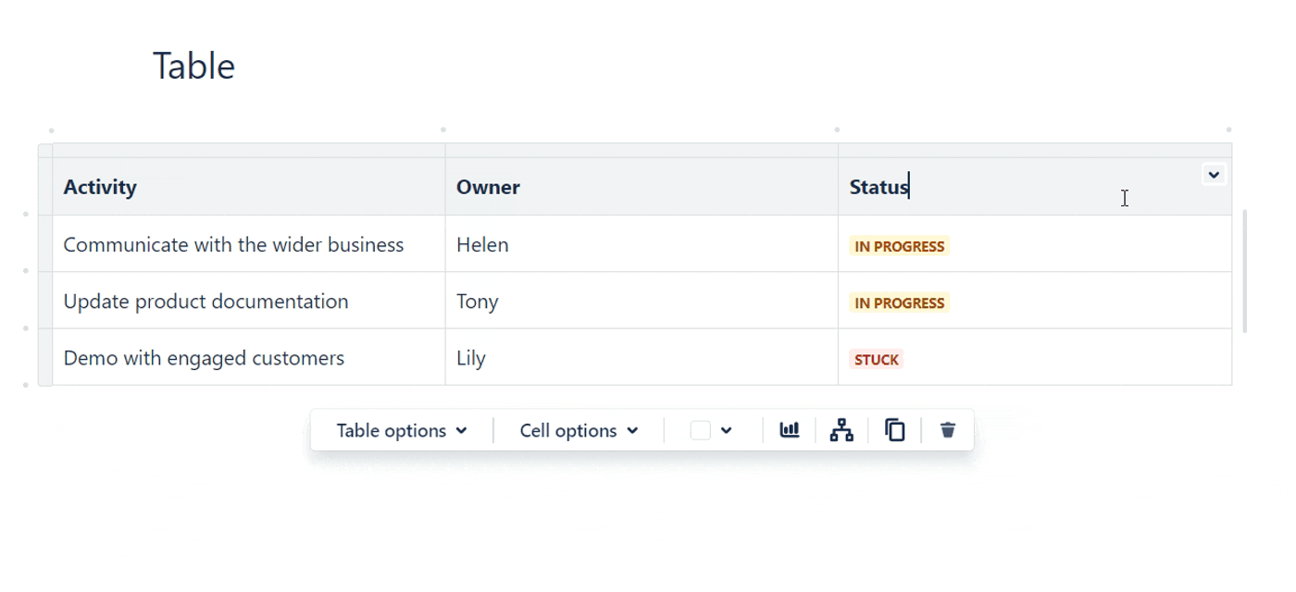
Task: Click the Owner header cell
Action: 642,187
